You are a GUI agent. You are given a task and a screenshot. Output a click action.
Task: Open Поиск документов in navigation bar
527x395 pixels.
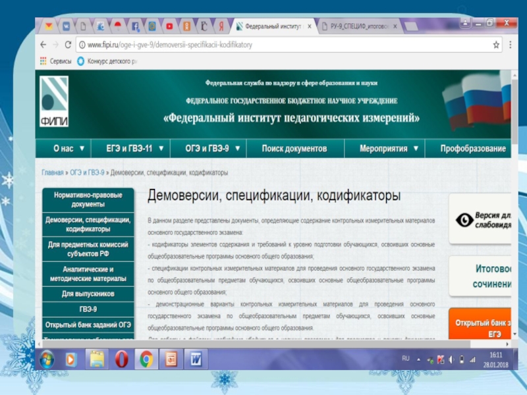click(x=294, y=149)
